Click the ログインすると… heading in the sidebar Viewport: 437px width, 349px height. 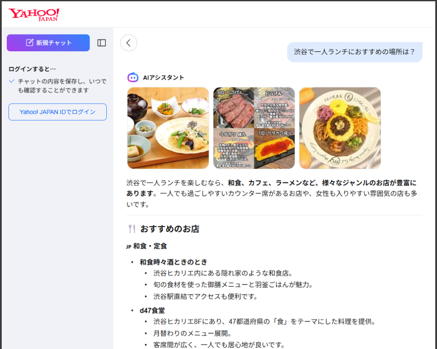(32, 69)
